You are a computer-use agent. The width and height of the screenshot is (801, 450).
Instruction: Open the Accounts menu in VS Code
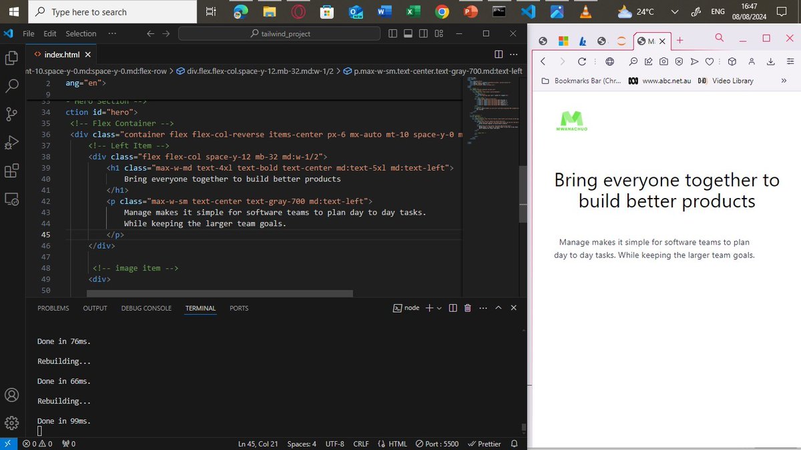click(11, 395)
